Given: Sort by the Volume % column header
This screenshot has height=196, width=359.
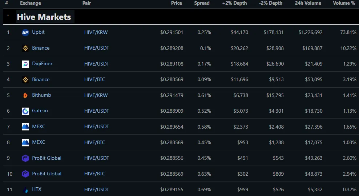Looking at the screenshot, I should (344, 3).
